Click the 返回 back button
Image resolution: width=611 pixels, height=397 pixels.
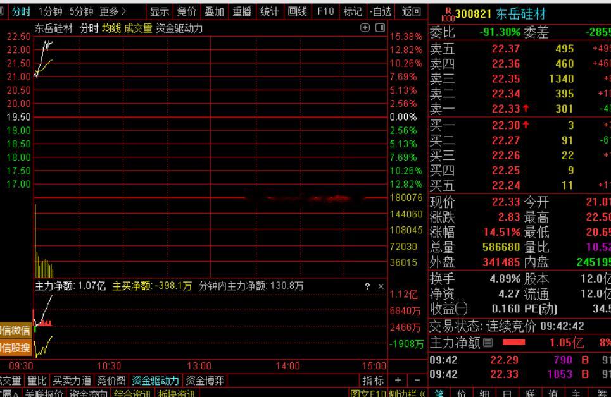(411, 11)
